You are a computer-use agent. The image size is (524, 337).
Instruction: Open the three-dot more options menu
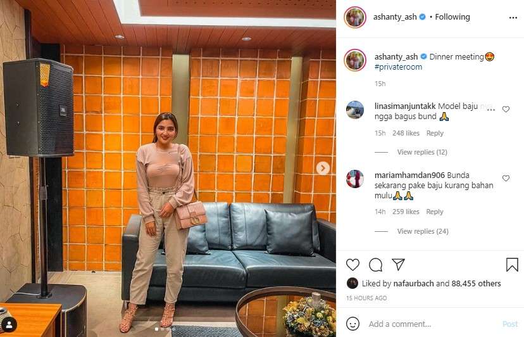tap(513, 18)
